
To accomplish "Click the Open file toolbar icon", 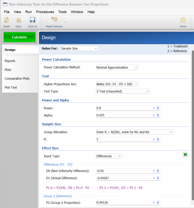I will (x=19, y=20).
